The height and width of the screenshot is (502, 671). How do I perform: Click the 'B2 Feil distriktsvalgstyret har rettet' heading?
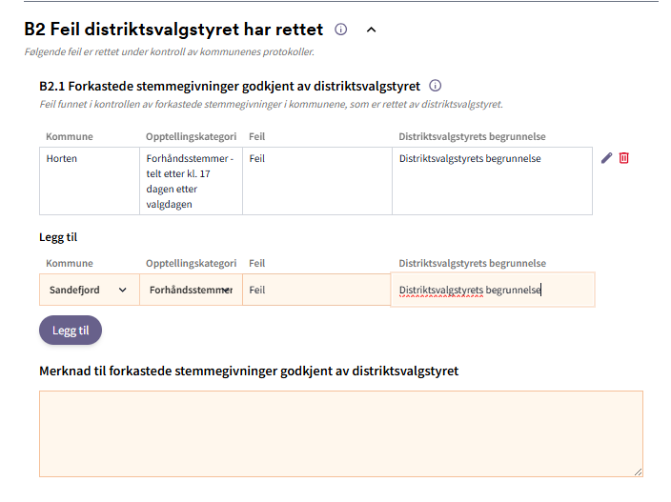(173, 30)
